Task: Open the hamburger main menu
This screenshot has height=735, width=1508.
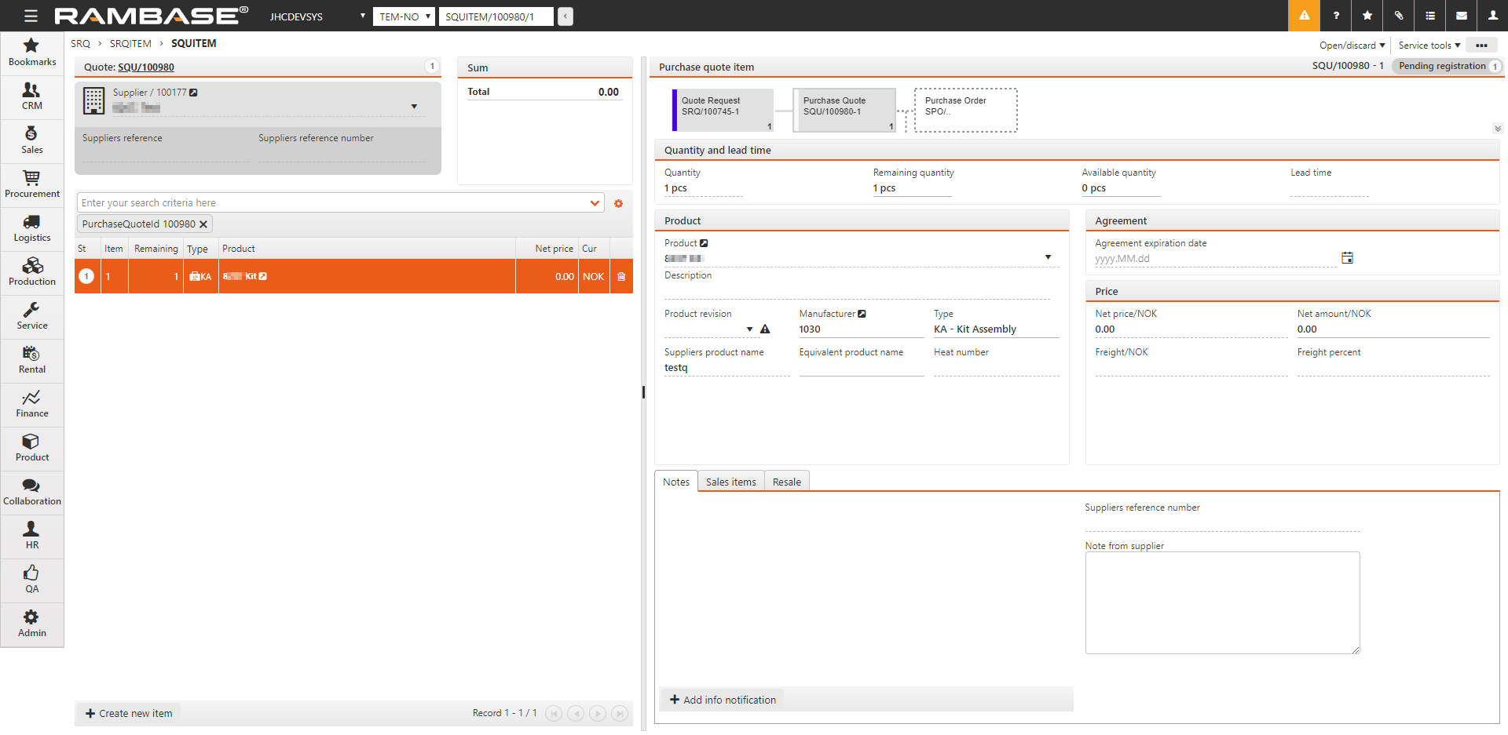Action: (x=31, y=16)
